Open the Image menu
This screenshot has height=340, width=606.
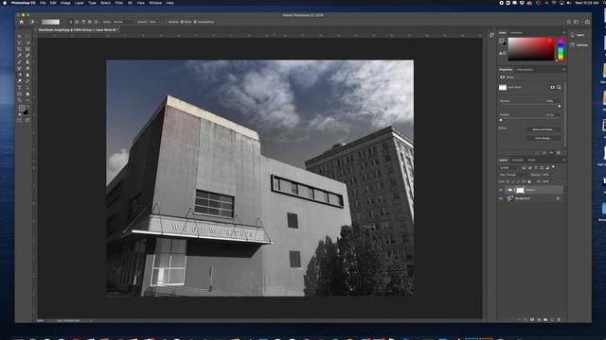[x=65, y=3]
